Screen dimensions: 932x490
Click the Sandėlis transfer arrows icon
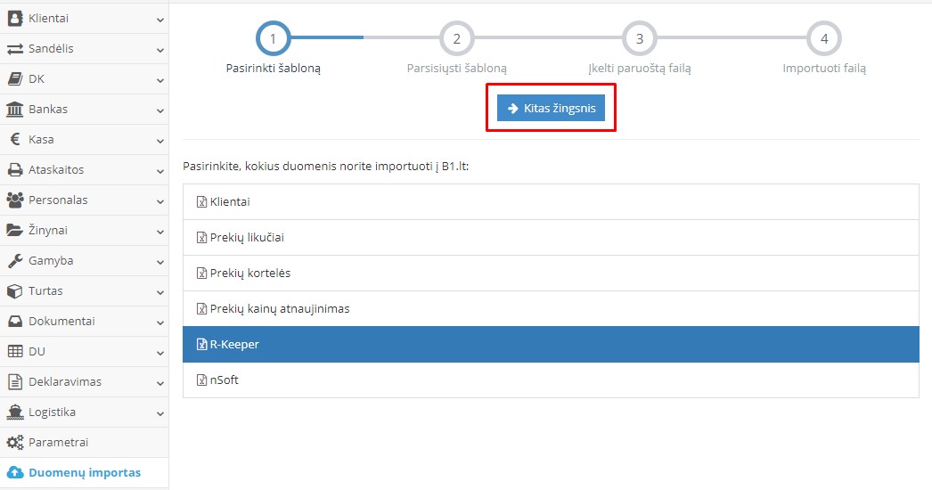click(x=15, y=49)
